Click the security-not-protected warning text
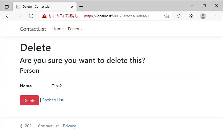 click(63, 16)
